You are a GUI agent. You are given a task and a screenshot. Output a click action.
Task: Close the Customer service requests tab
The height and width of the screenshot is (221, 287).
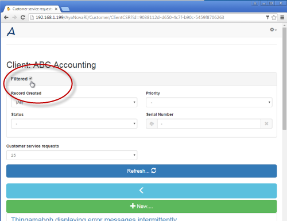click(x=56, y=9)
